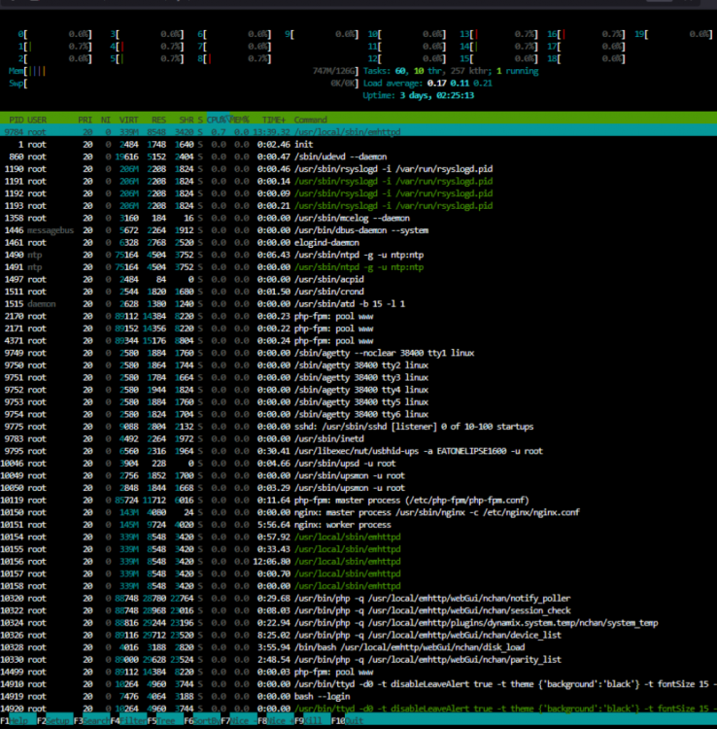The width and height of the screenshot is (717, 729).
Task: Click the Mem usage meter bar
Action: point(184,71)
